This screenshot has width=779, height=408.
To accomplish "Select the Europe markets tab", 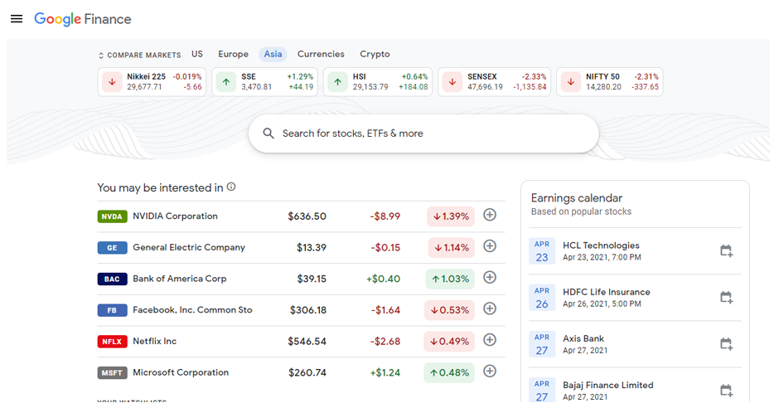I will [233, 54].
